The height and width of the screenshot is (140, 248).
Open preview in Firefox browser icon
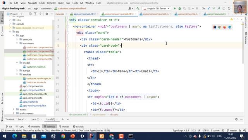225,27
